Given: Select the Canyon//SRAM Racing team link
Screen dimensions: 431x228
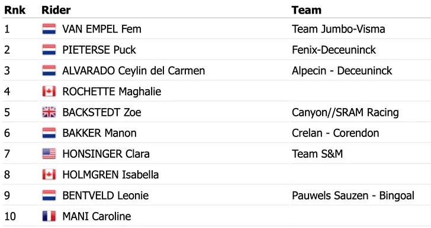Looking at the screenshot, I should 345,112.
